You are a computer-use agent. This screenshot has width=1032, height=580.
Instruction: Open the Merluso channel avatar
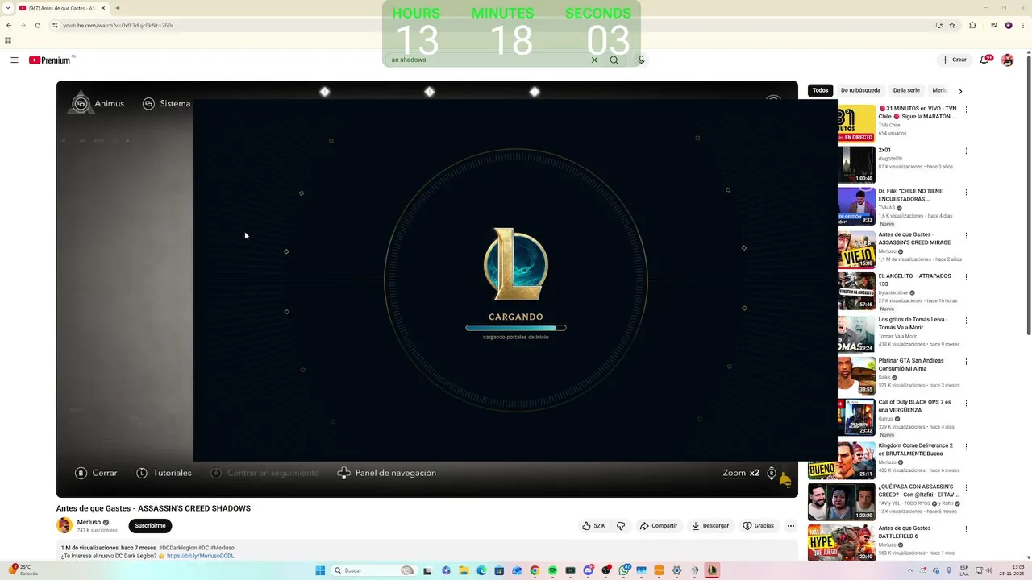click(64, 526)
